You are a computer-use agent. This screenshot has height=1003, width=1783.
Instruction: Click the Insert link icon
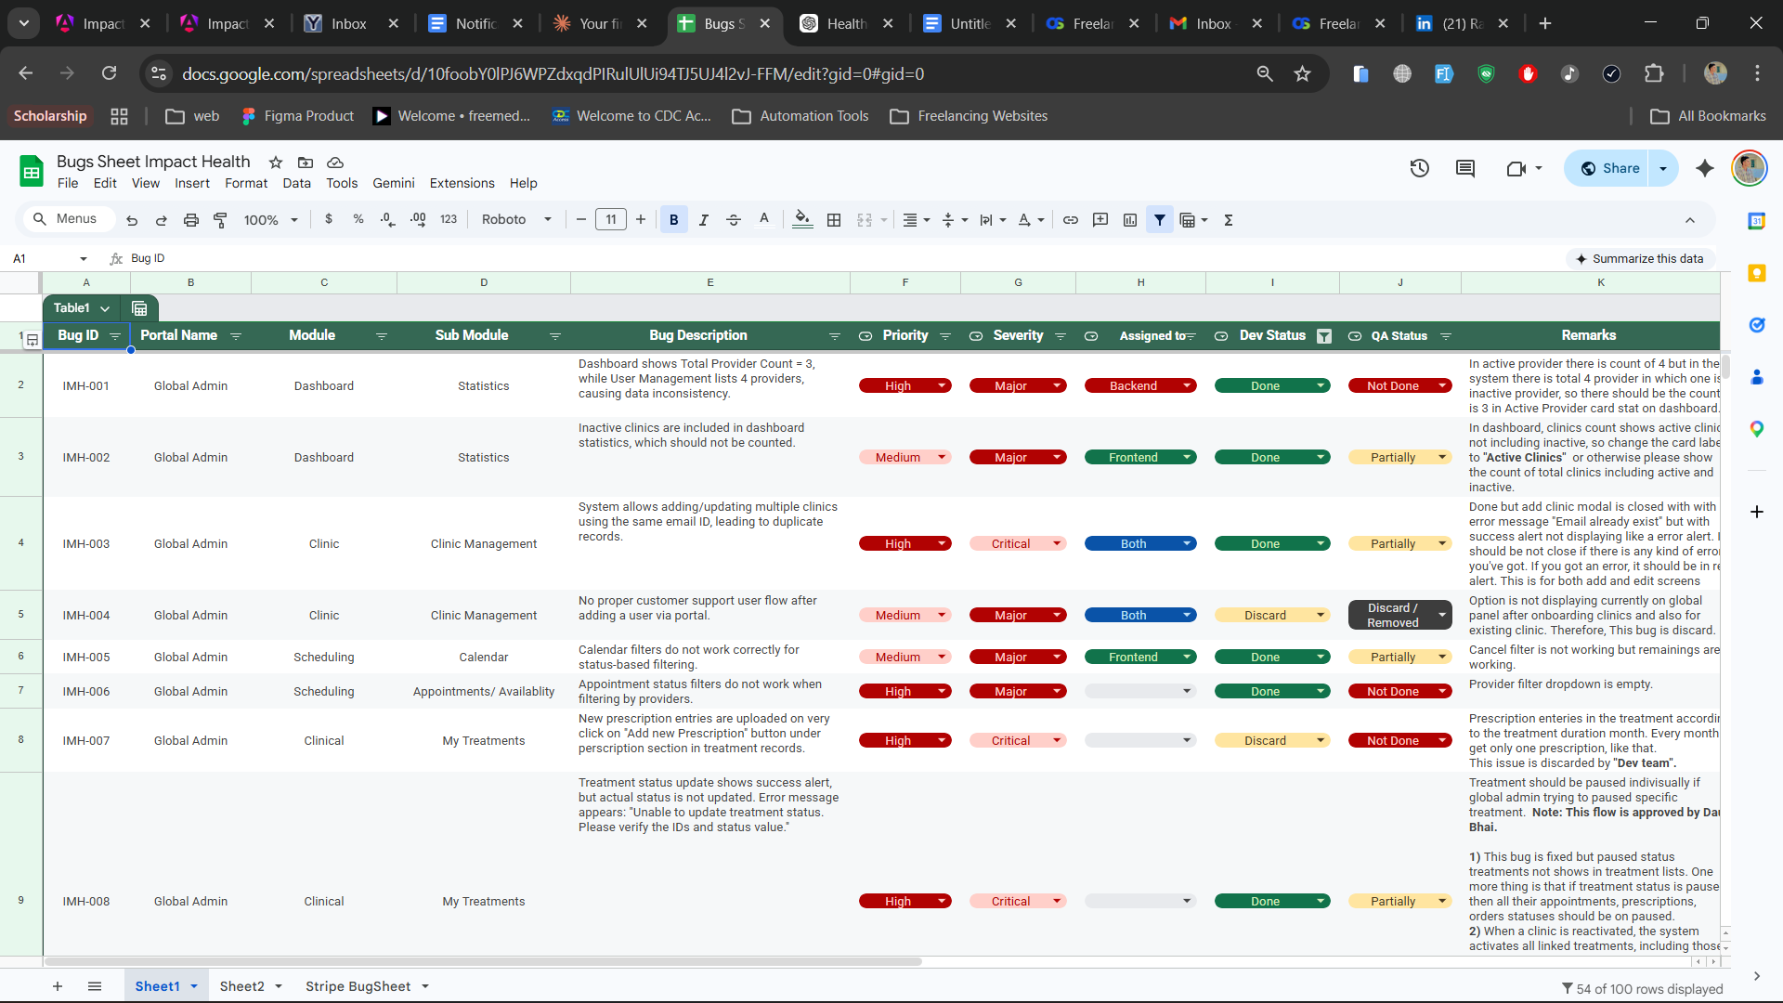pos(1071,220)
